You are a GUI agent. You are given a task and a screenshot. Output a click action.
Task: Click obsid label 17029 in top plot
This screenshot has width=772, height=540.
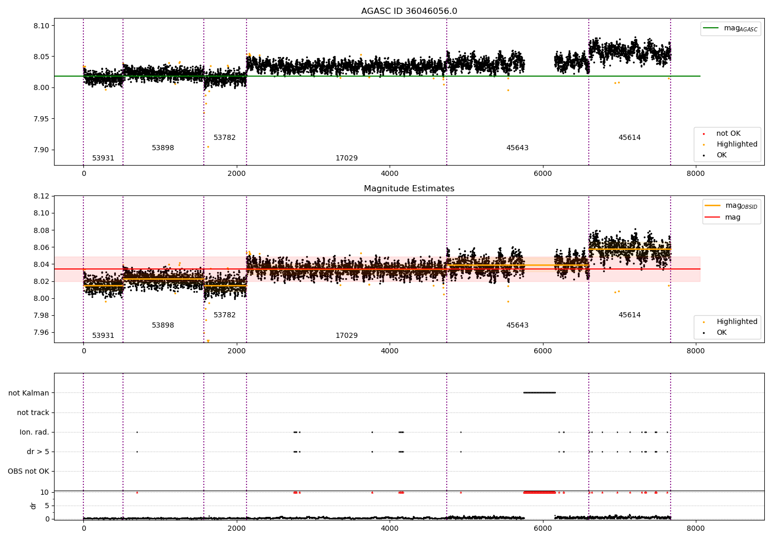pos(347,158)
